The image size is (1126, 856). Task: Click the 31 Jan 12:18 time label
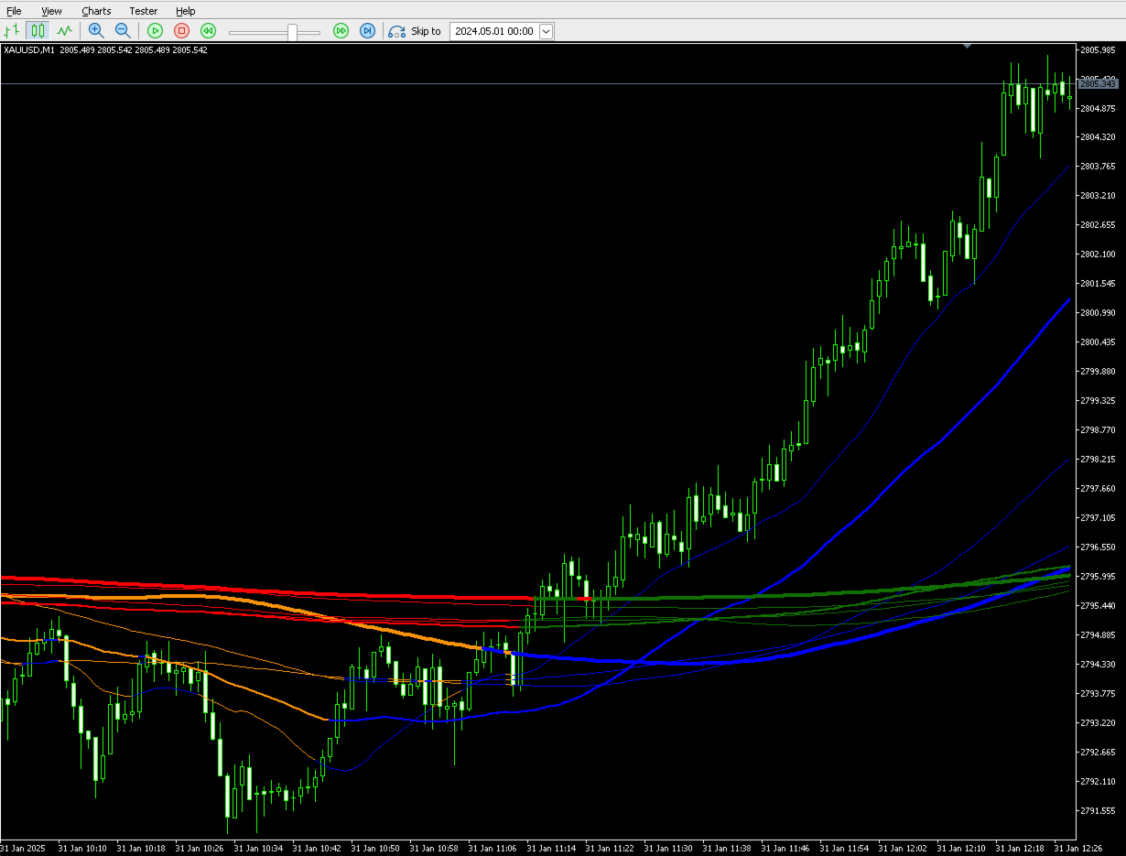(x=1020, y=849)
